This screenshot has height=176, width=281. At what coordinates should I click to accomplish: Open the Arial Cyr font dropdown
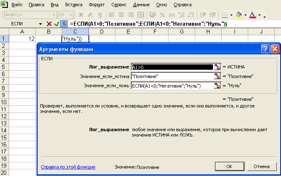[54, 15]
